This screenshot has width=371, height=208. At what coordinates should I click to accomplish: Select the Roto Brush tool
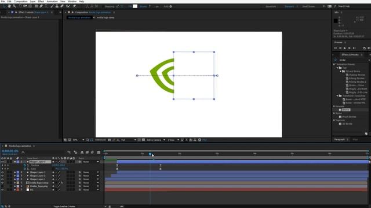coord(68,6)
